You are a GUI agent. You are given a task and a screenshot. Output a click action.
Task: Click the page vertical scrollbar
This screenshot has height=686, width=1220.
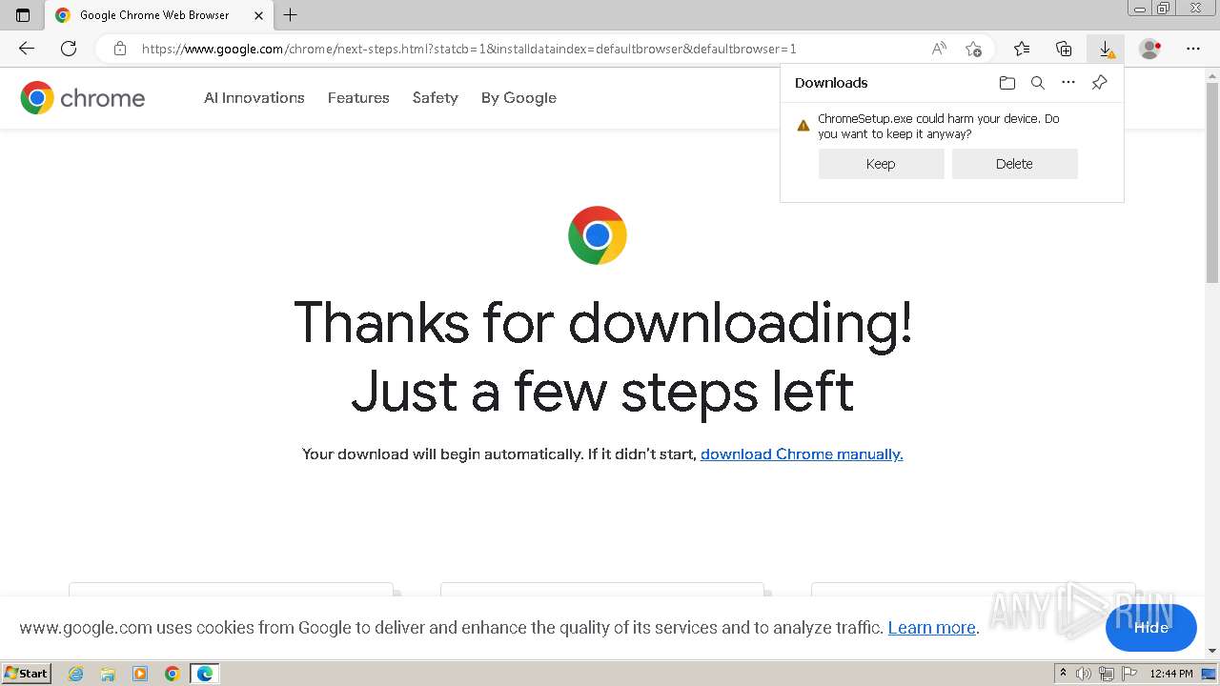tap(1212, 181)
